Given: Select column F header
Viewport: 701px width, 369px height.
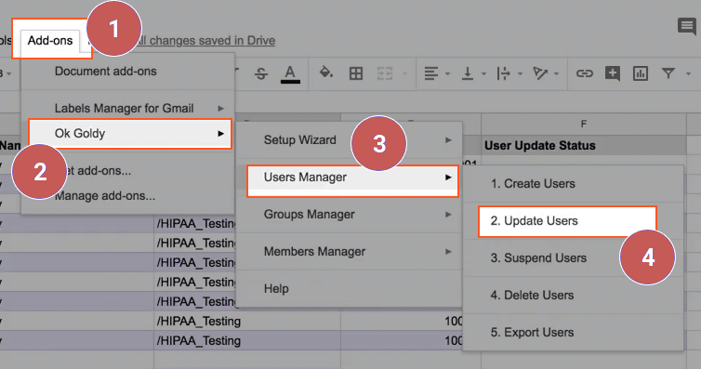Looking at the screenshot, I should [584, 124].
